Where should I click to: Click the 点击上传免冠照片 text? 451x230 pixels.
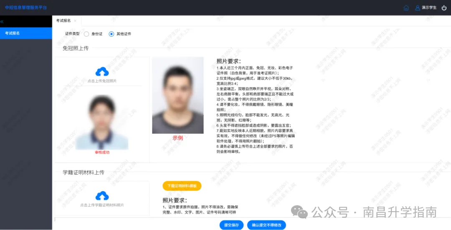(x=102, y=81)
